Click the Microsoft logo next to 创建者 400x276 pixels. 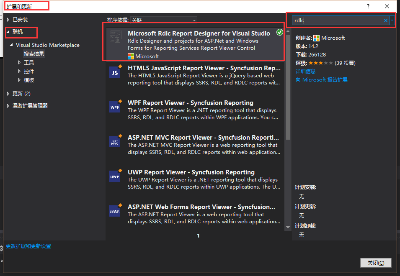coord(316,38)
